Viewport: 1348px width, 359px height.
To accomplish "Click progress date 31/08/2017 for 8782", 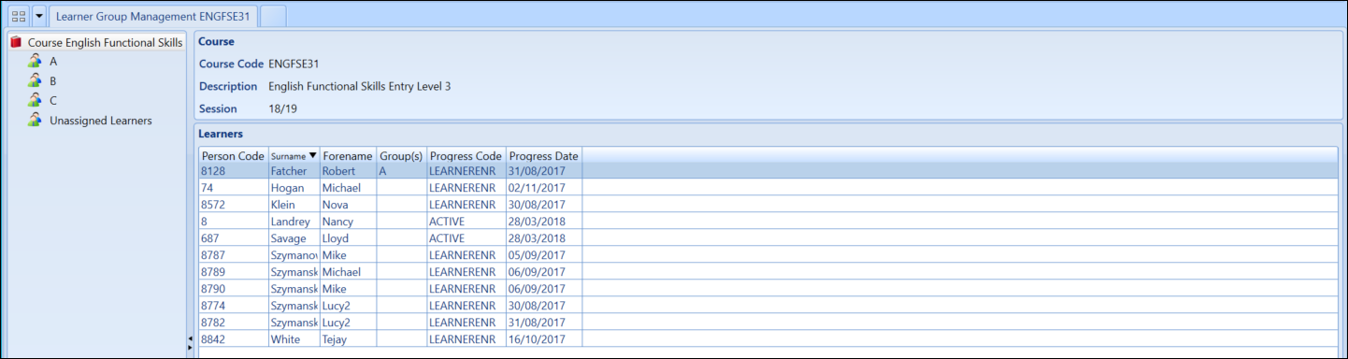I will point(543,322).
